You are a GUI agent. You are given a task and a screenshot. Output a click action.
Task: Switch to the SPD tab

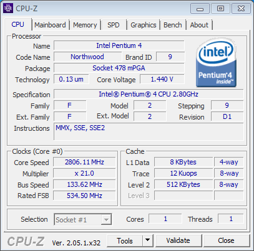click(114, 25)
